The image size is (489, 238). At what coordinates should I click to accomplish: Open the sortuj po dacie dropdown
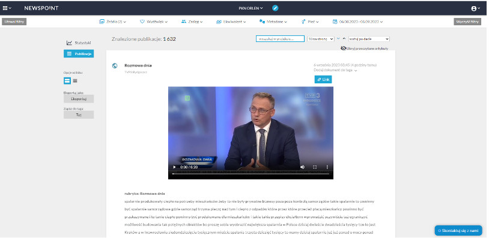tap(369, 39)
